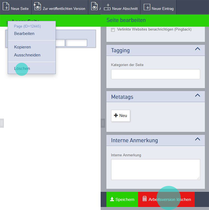Open Zur veröffentlichten Version preview icon

point(38,6)
